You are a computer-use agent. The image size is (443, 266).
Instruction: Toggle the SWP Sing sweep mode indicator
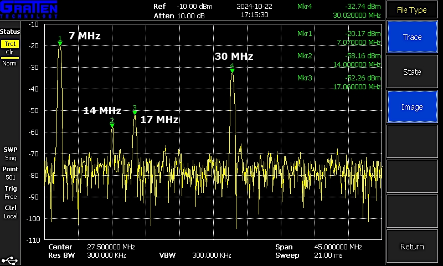click(11, 154)
